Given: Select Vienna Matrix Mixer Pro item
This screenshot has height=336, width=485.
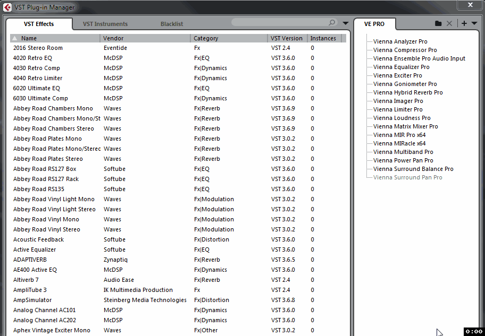Looking at the screenshot, I should tap(406, 126).
